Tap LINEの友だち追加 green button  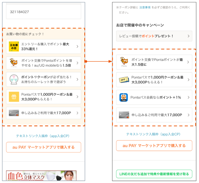pyautogui.click(x=154, y=174)
